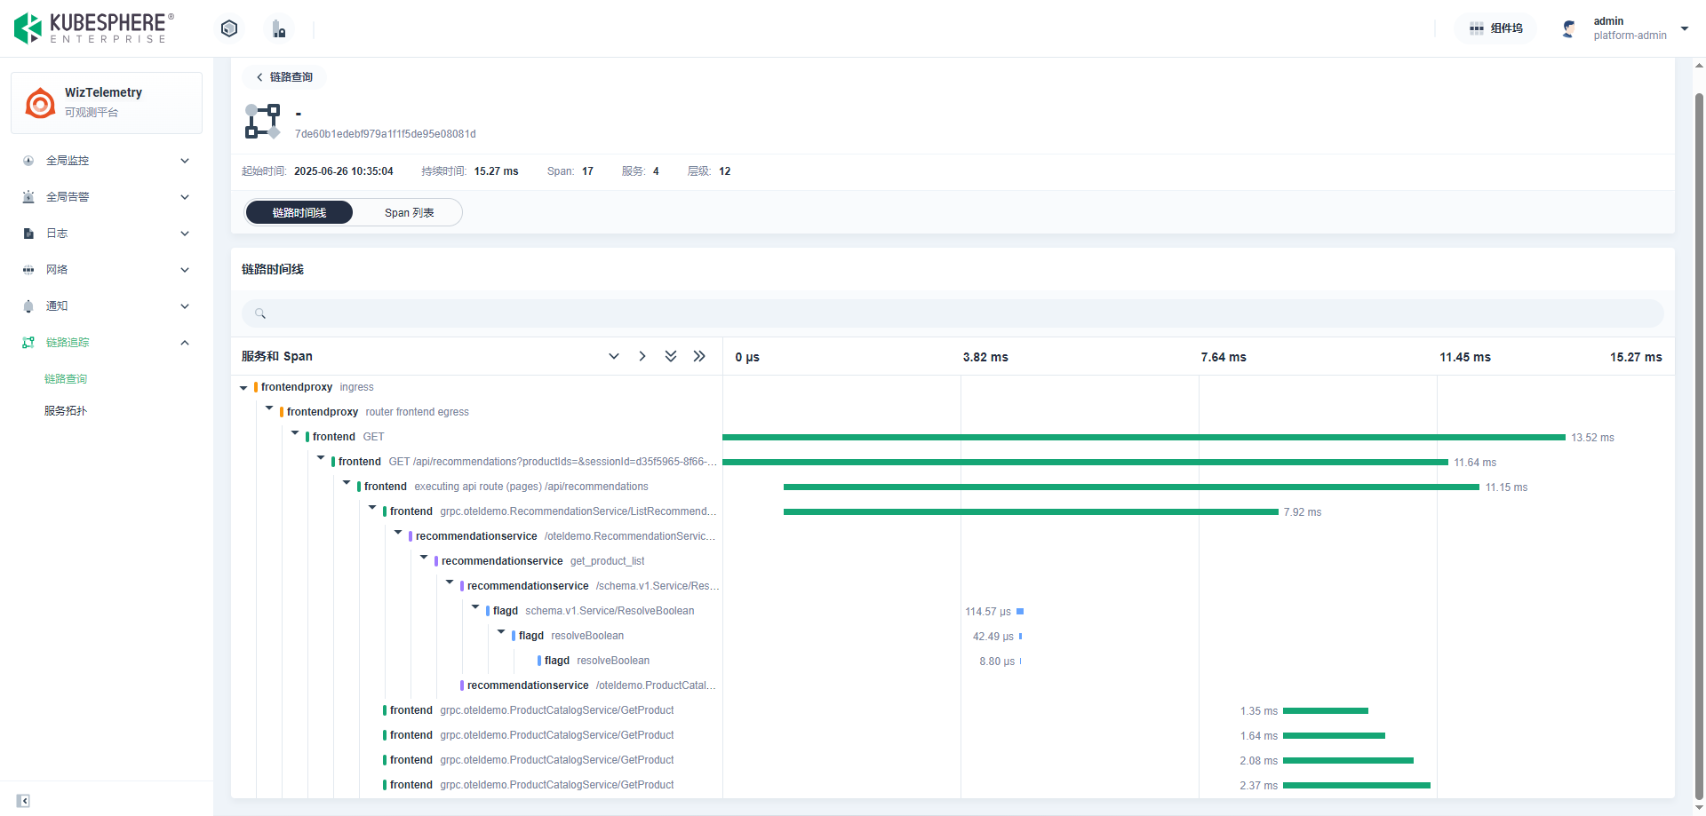Collapse the flagd schema.v1.Service/ResolveBoolean span
The width and height of the screenshot is (1706, 816).
coord(475,608)
